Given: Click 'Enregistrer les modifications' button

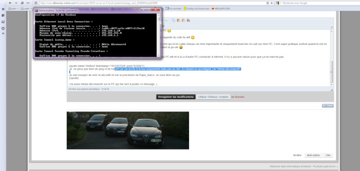Looking at the screenshot, I should 176,97.
